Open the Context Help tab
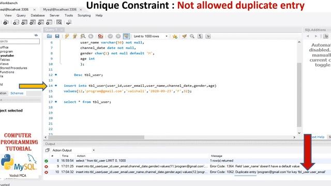This screenshot has width=331, height=186. [x=318, y=137]
